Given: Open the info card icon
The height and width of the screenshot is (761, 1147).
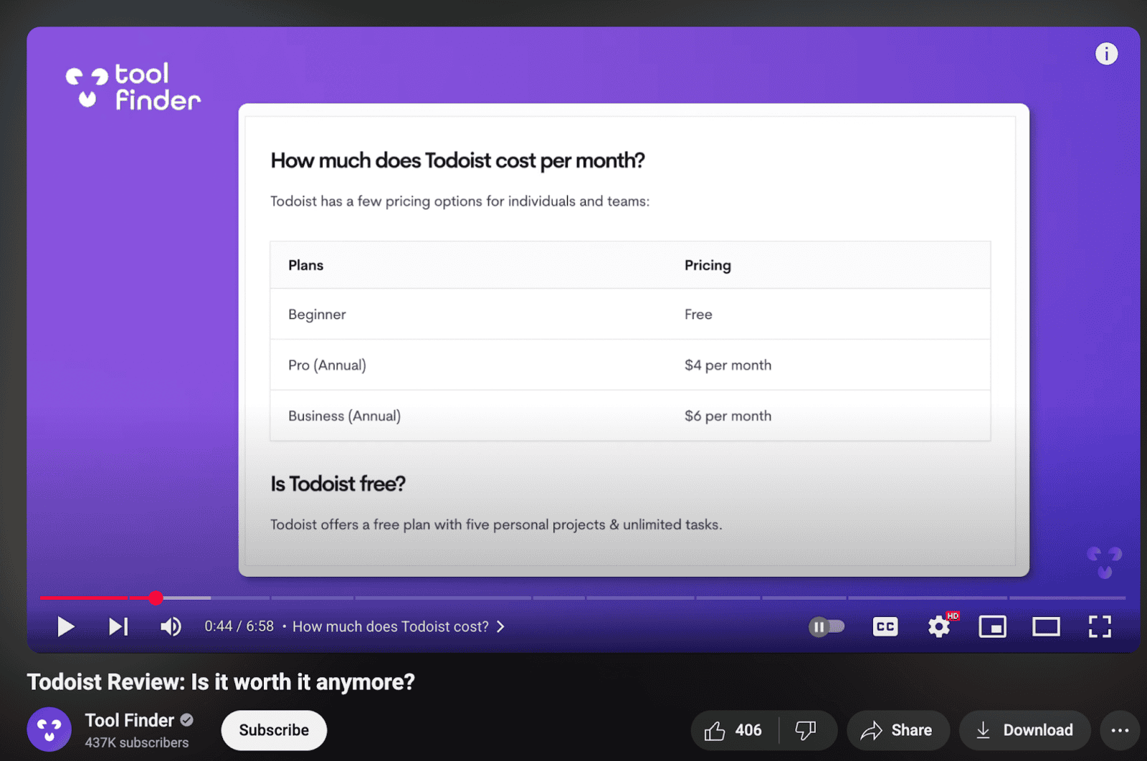Looking at the screenshot, I should pyautogui.click(x=1106, y=54).
